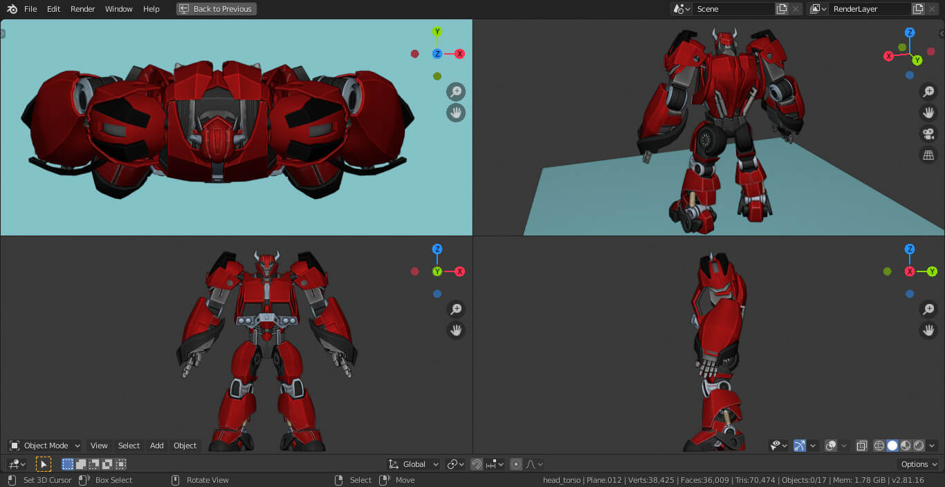Click blue Z axis in perspective viewport gizmo
Image resolution: width=945 pixels, height=487 pixels.
tap(910, 32)
